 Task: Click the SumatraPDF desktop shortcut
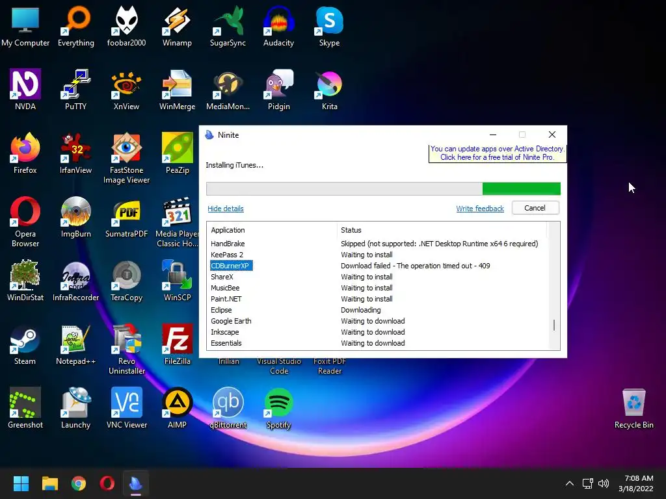tap(127, 217)
